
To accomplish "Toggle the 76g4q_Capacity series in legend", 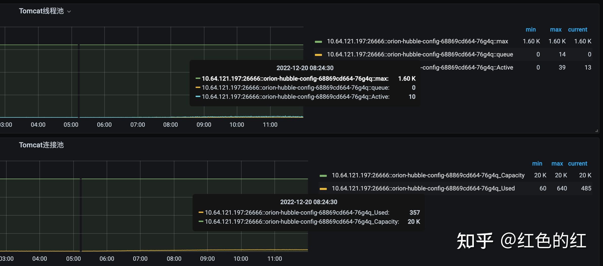I will click(x=428, y=175).
